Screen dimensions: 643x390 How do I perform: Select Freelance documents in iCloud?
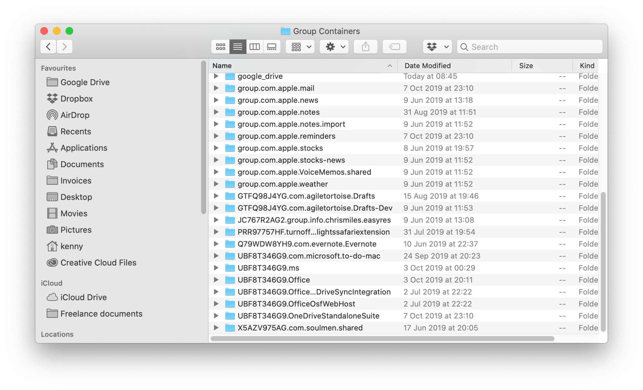point(102,313)
